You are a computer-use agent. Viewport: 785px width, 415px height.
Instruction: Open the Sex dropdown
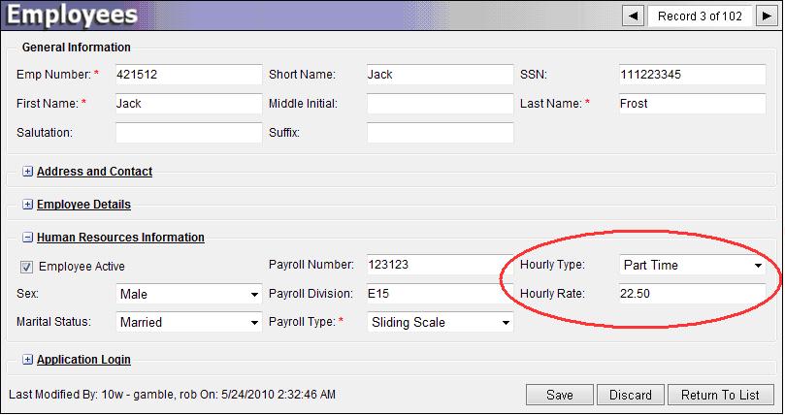[x=188, y=294]
